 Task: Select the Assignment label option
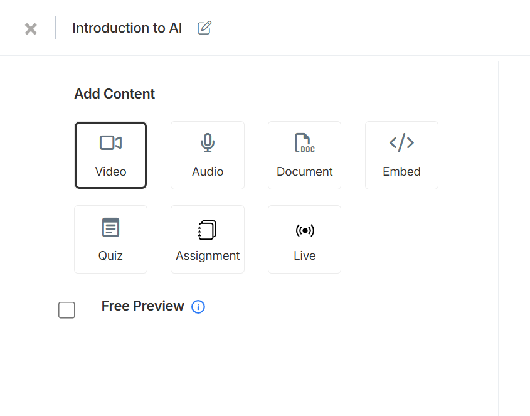pyautogui.click(x=208, y=255)
